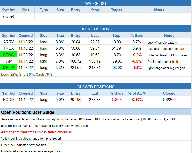Select MEDP last price 218.81

tap(95, 67)
